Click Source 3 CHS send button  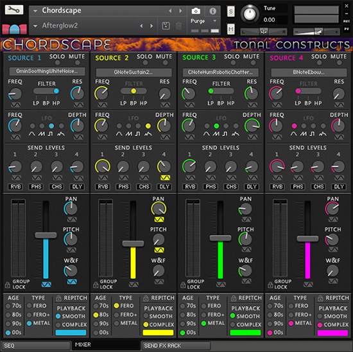[x=231, y=186]
